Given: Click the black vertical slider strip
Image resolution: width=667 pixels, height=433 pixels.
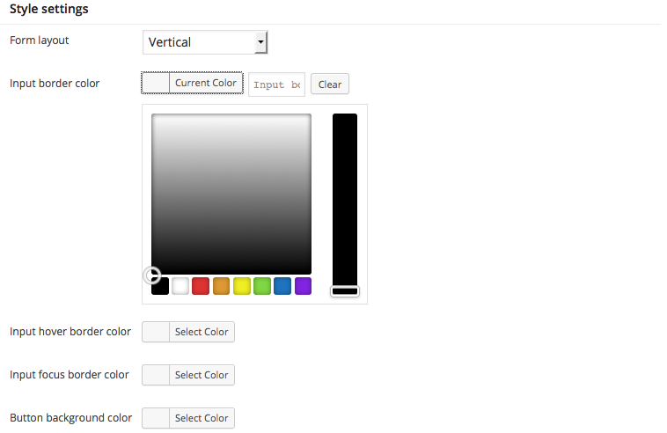Looking at the screenshot, I should point(345,200).
